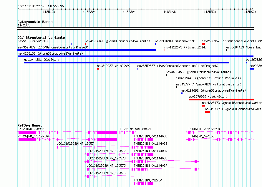Click the Cytogenetic Bands track title
262x187 pixels.
[x=35, y=22]
